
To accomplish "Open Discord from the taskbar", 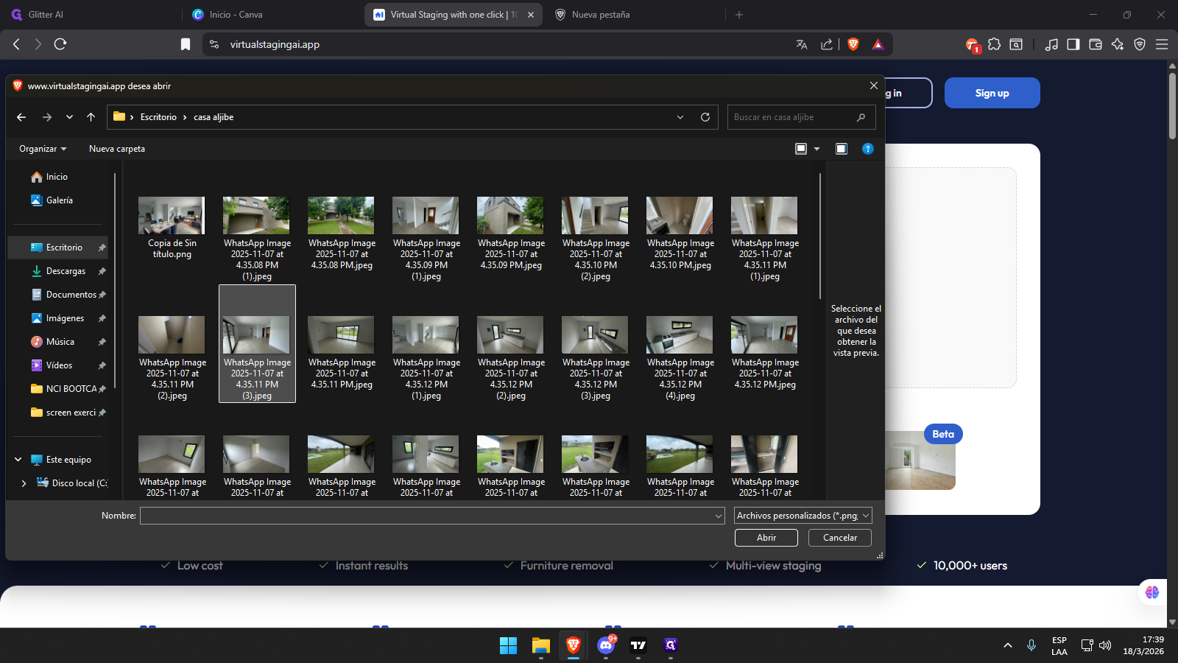I will point(606,645).
